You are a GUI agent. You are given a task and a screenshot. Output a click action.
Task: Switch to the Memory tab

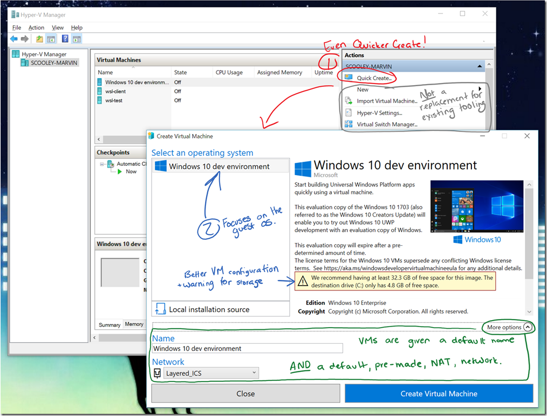[x=134, y=324]
